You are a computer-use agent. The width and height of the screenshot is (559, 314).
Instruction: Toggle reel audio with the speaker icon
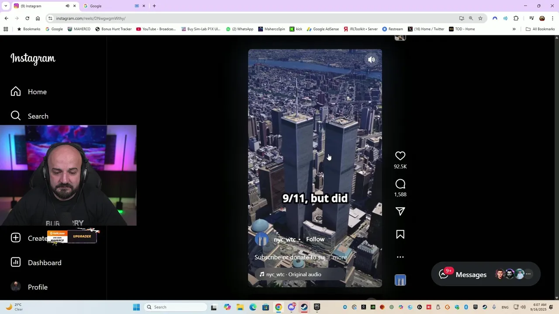pos(371,60)
